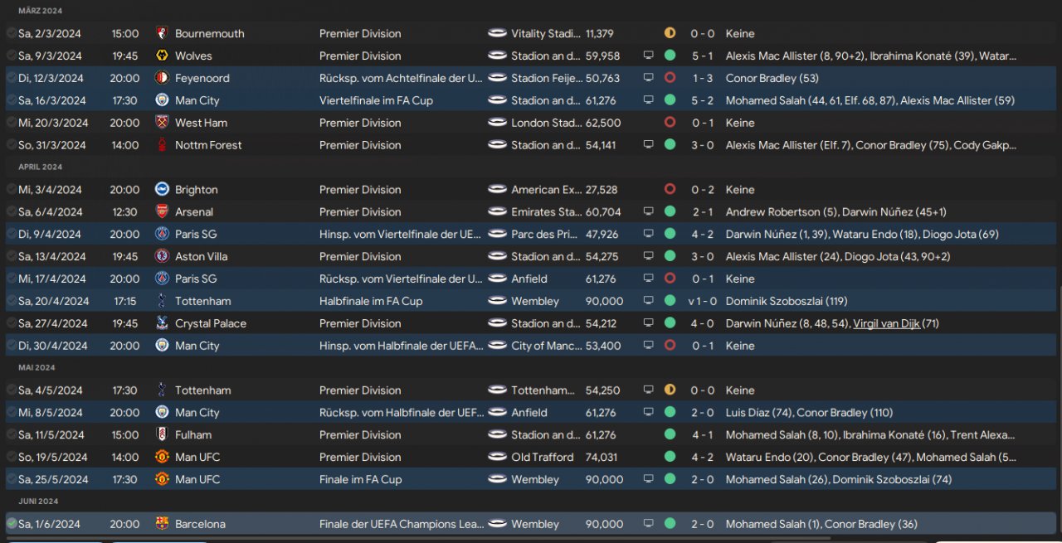1062x543 pixels.
Task: Click the yellow draw indicator in the Bournemouth row
Action: [670, 33]
